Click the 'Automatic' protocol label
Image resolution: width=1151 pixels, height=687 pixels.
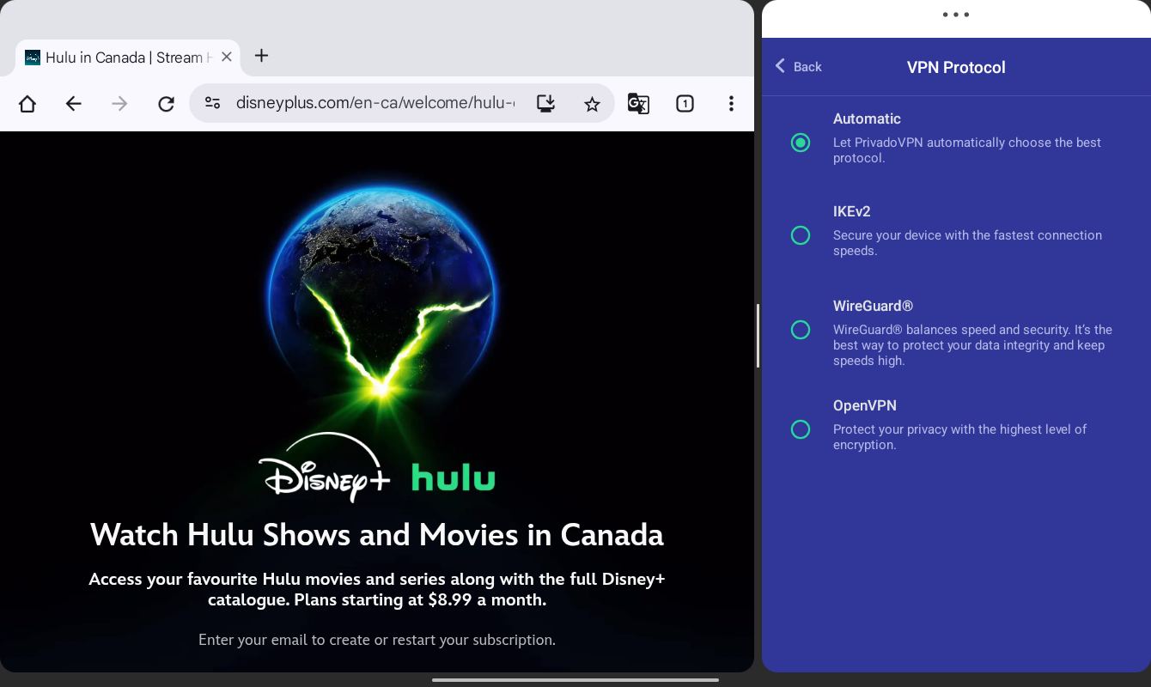(867, 119)
